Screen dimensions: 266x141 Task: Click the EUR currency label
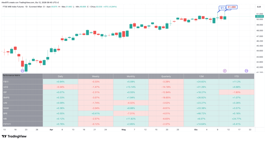(x=259, y=7)
